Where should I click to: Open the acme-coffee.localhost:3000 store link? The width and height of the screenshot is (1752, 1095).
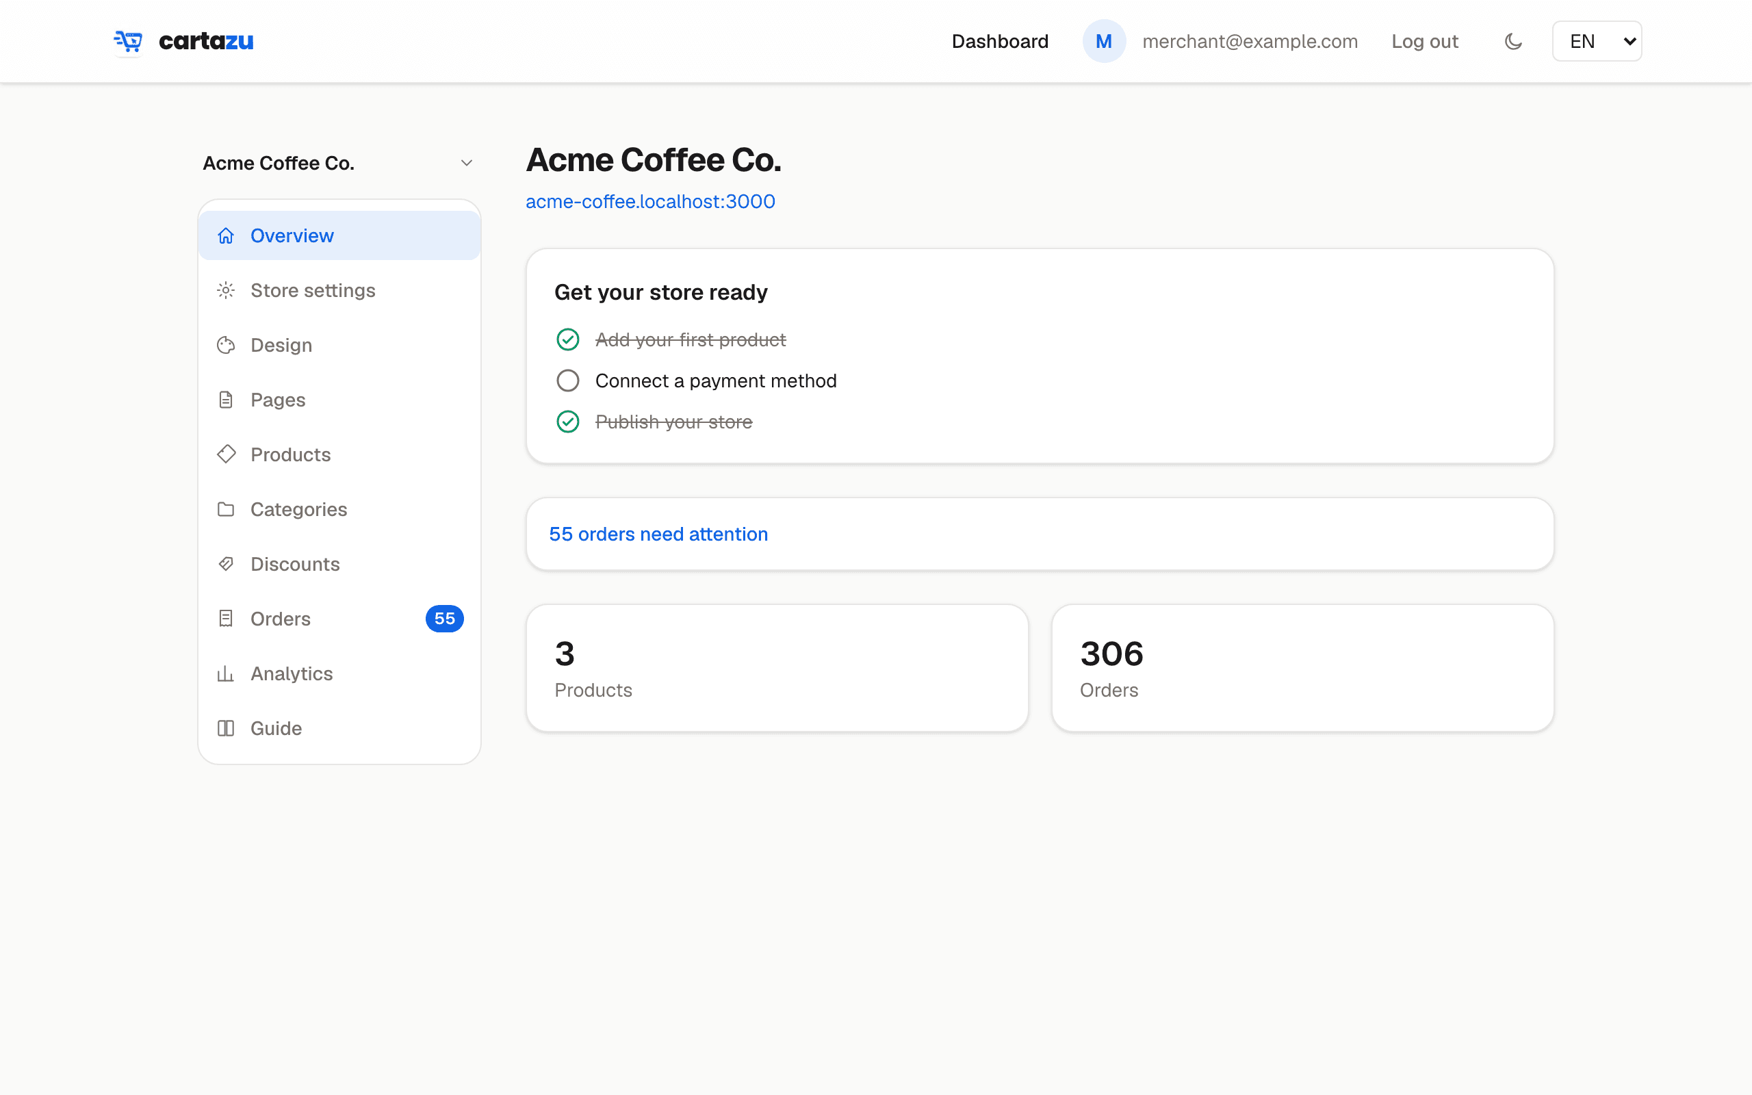650,201
